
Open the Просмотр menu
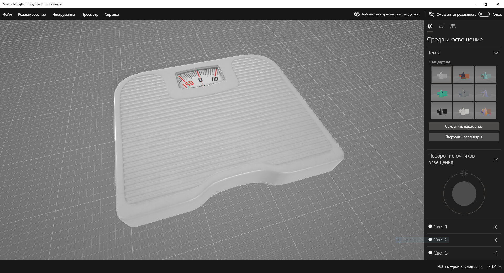90,14
